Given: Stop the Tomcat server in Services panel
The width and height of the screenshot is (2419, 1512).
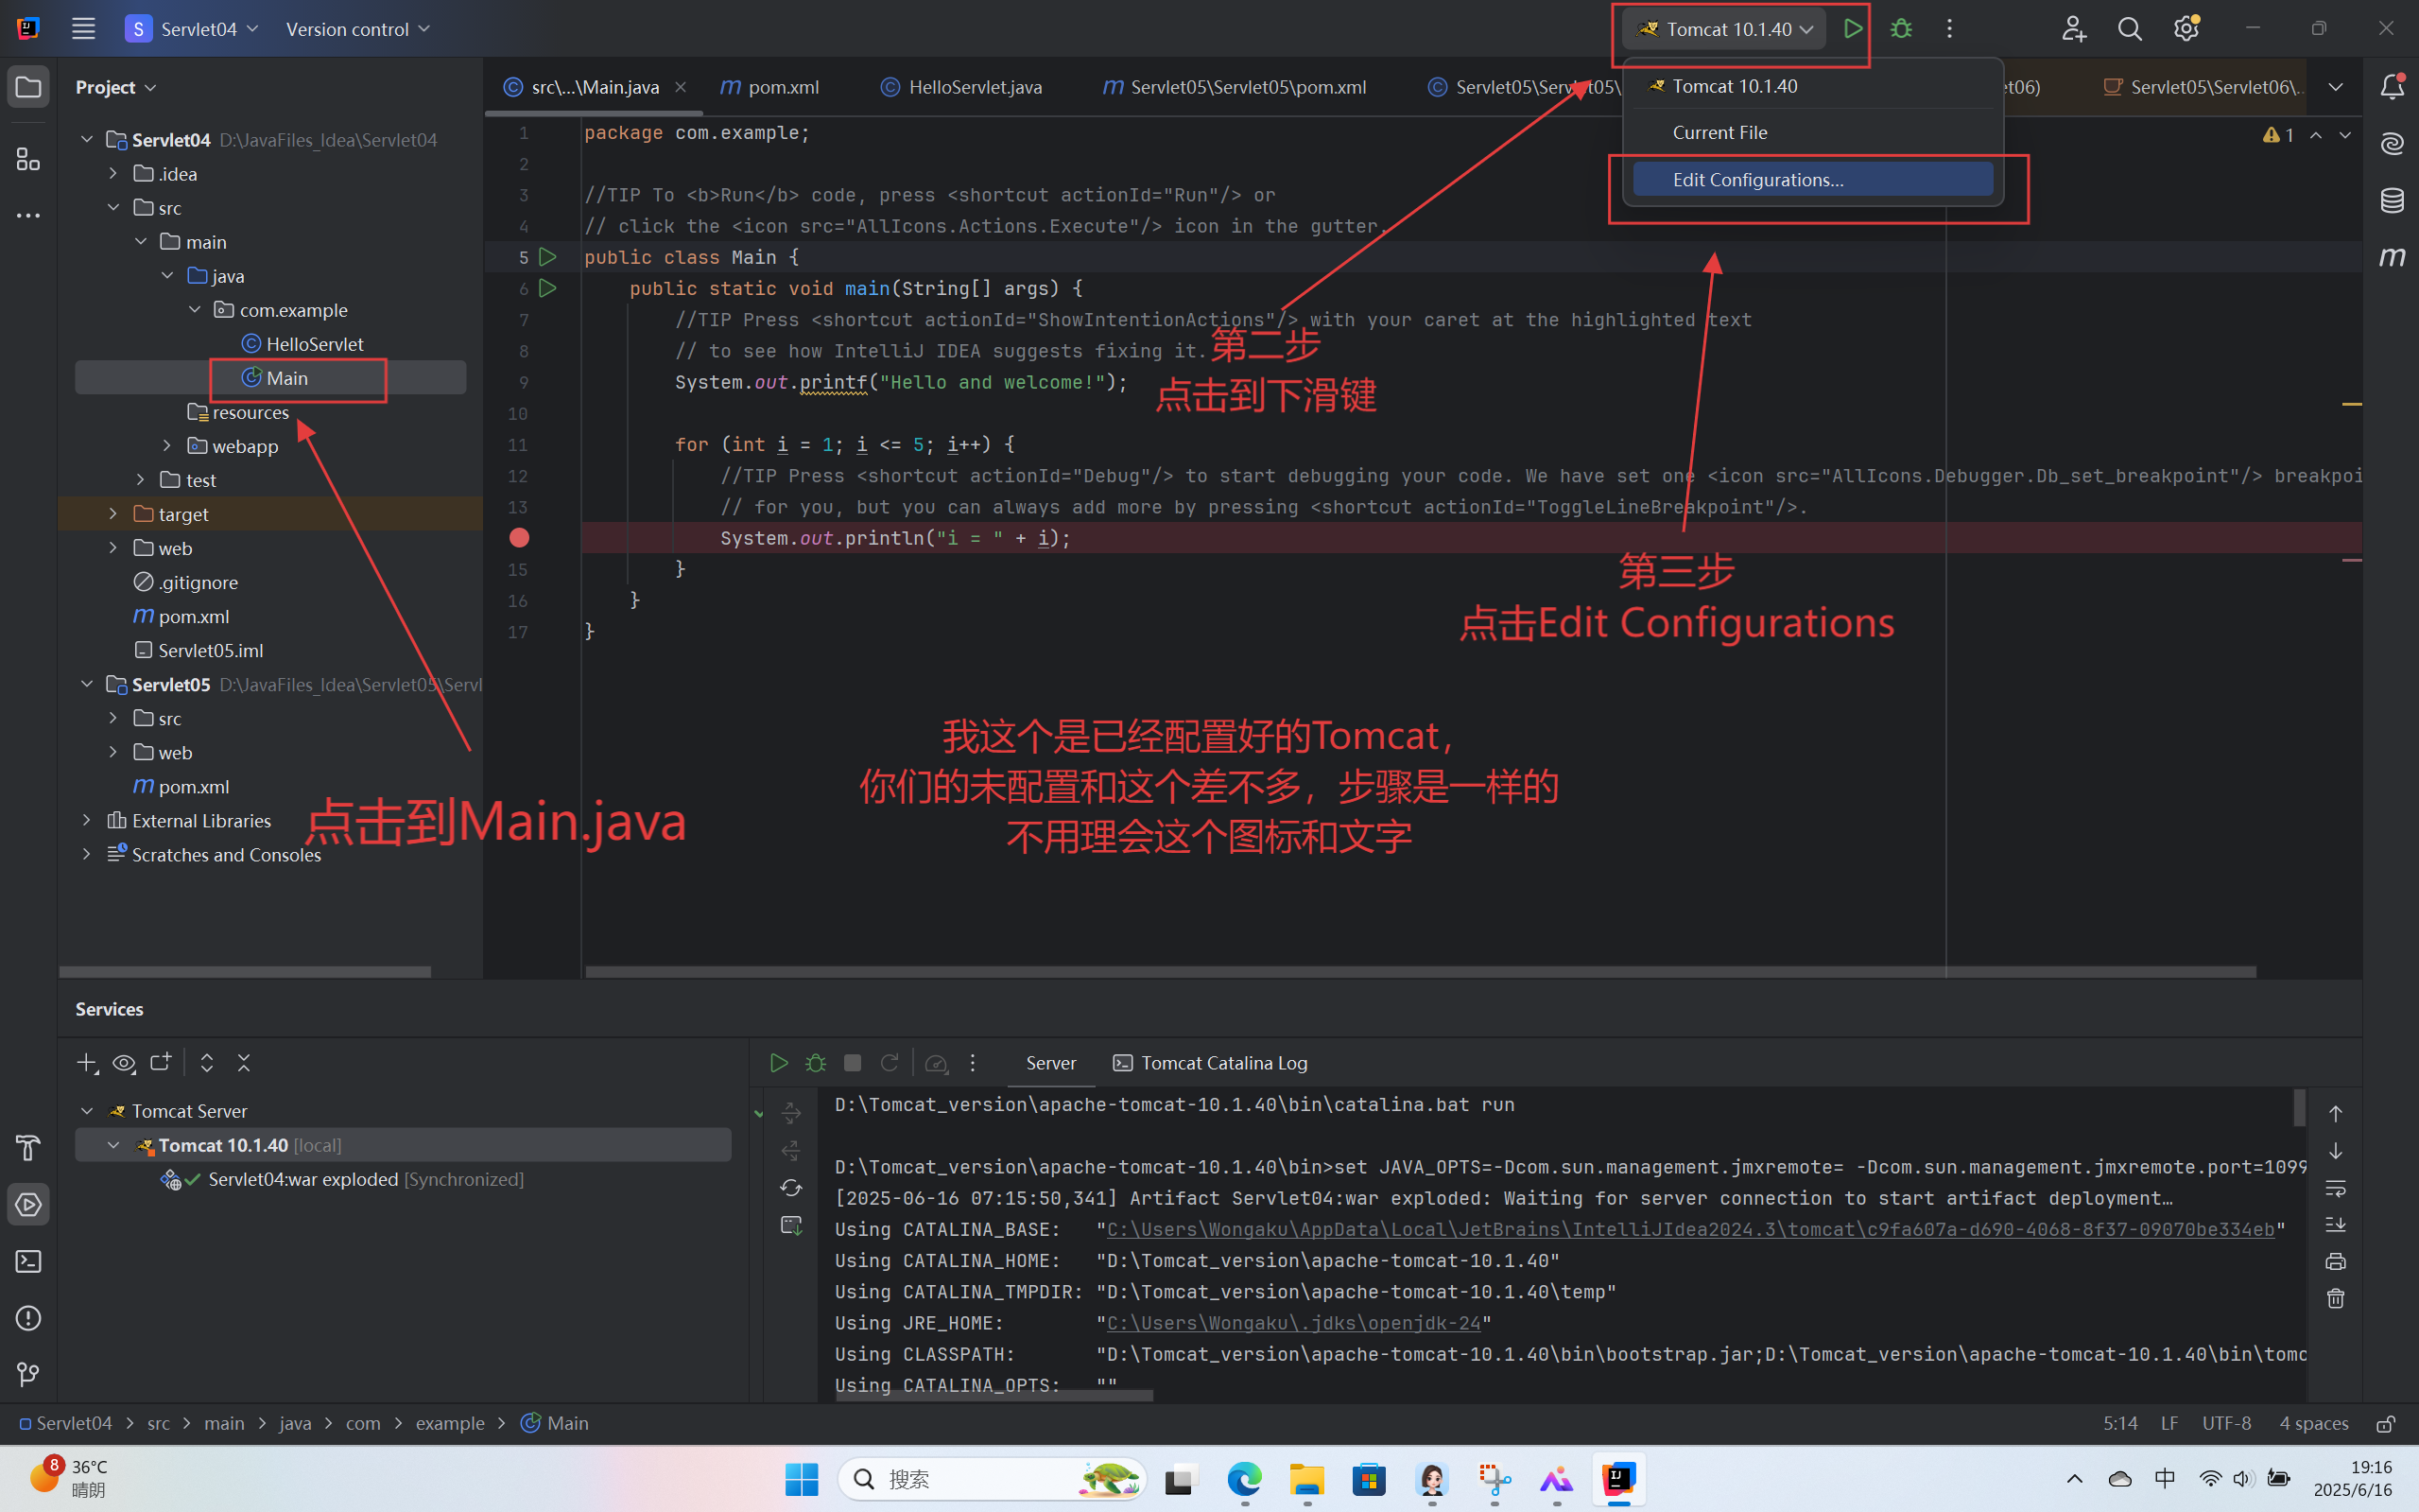Looking at the screenshot, I should (x=852, y=1063).
